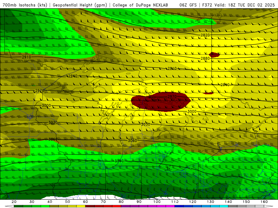Click the "700mb Isotachs (kts)" title text
Image resolution: width=278 pixels, height=208 pixels.
coord(25,5)
